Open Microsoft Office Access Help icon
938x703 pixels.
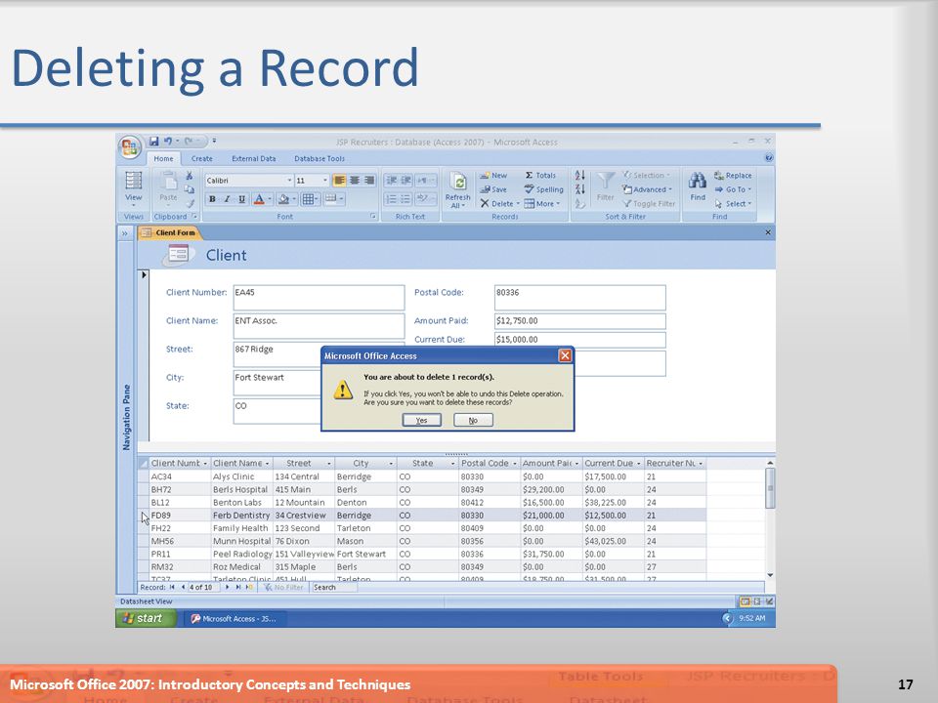click(769, 158)
